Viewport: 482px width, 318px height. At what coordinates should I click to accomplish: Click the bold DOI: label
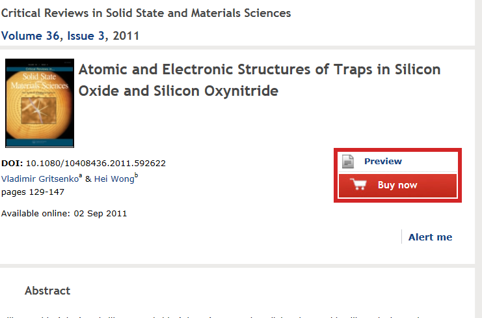click(x=12, y=164)
